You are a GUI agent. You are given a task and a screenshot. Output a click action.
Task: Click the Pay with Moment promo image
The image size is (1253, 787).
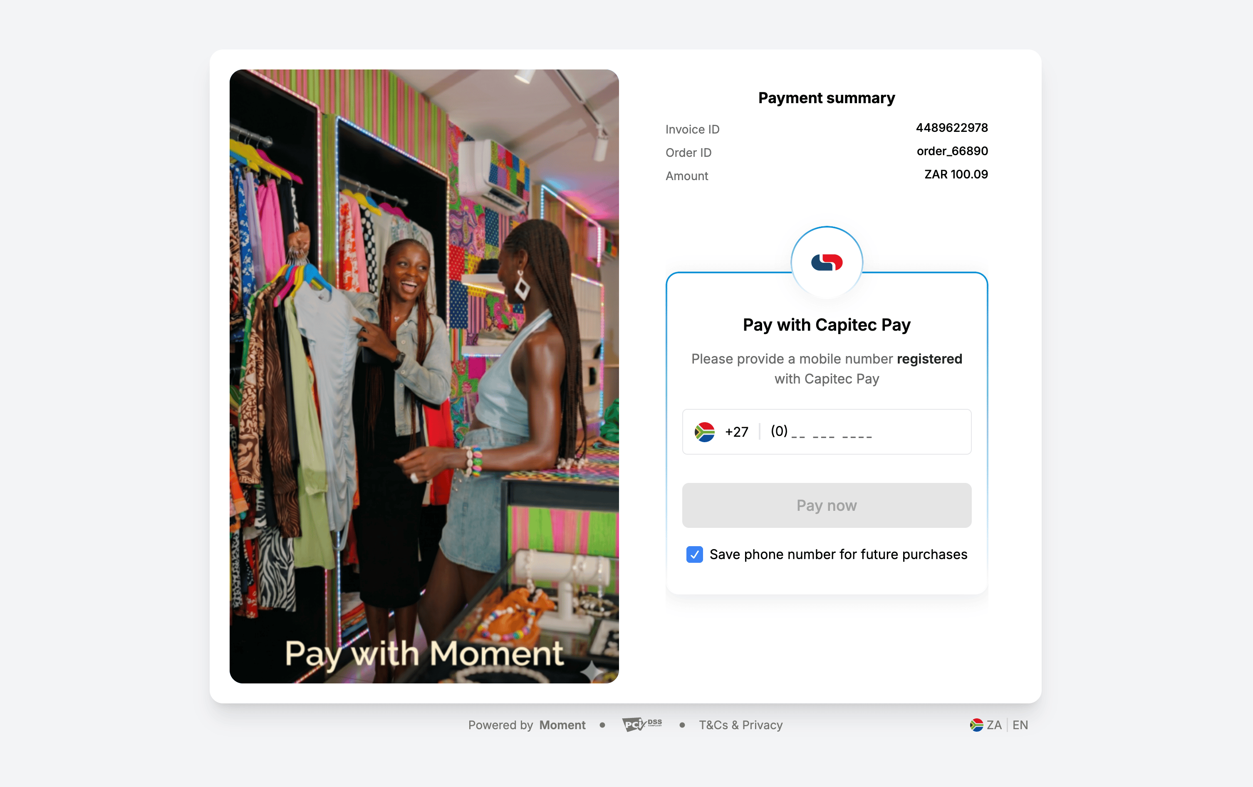point(424,376)
